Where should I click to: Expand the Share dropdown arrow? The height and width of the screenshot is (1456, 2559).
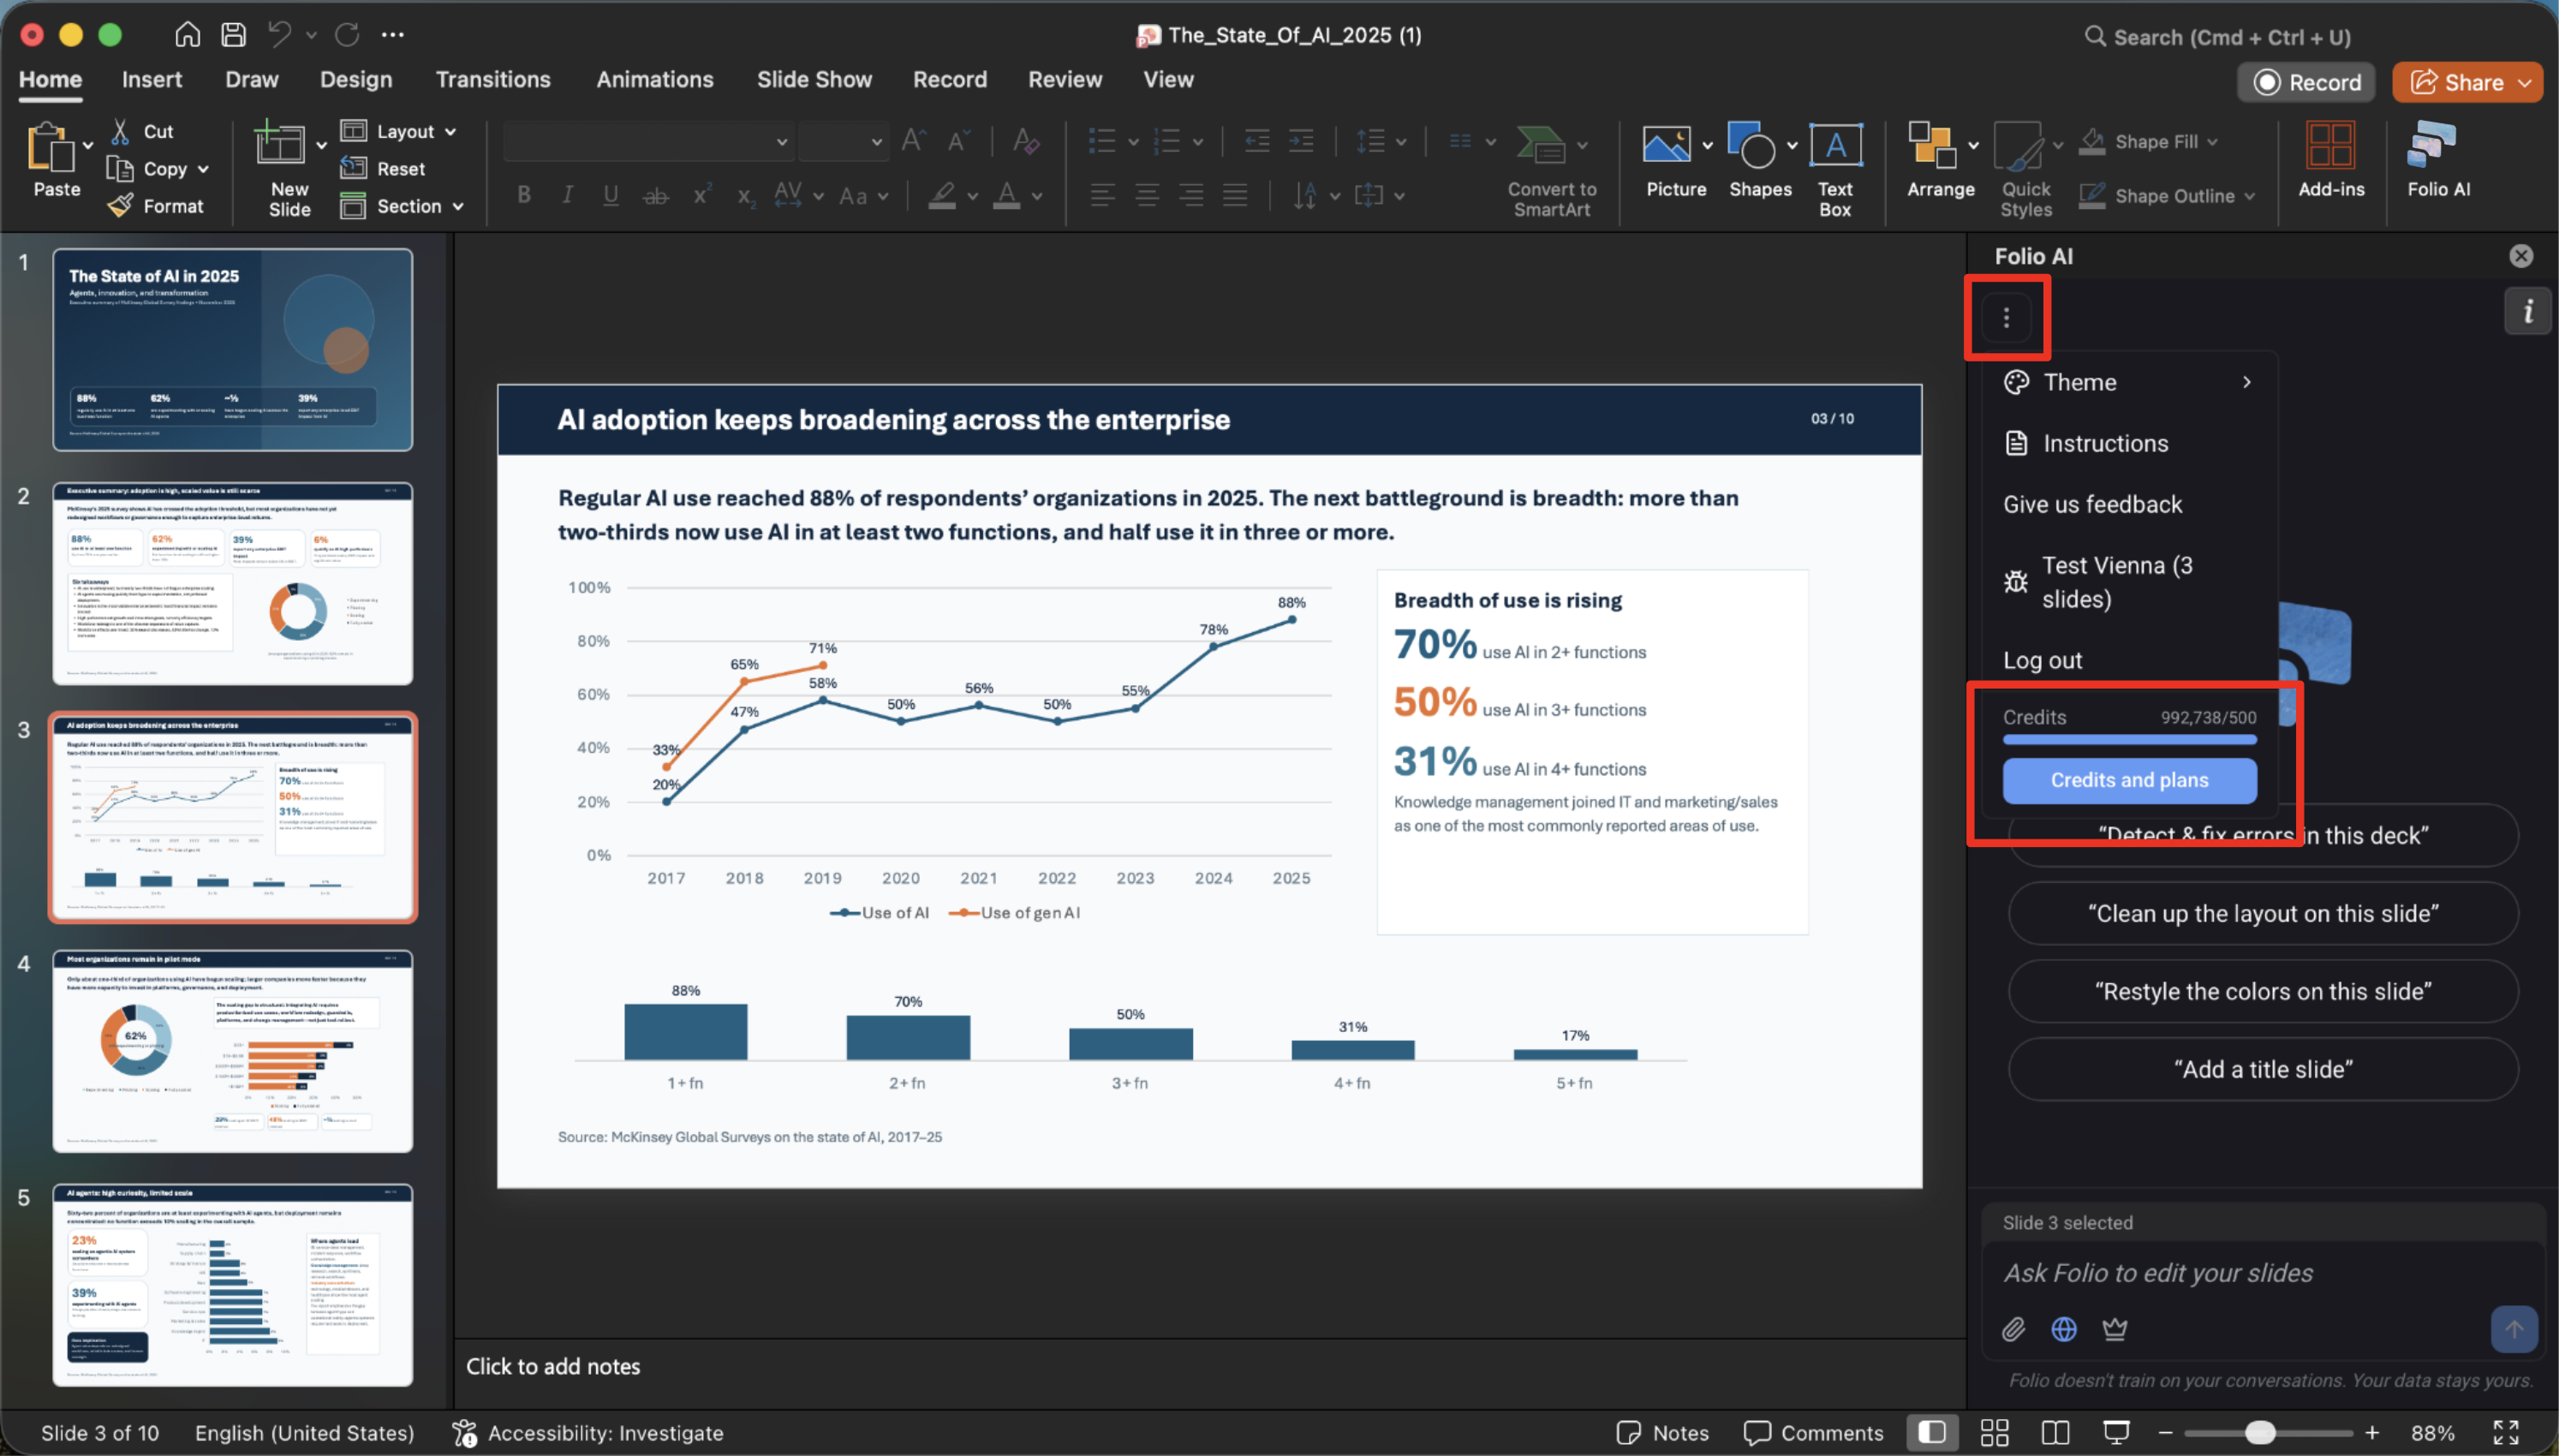[x=2525, y=82]
